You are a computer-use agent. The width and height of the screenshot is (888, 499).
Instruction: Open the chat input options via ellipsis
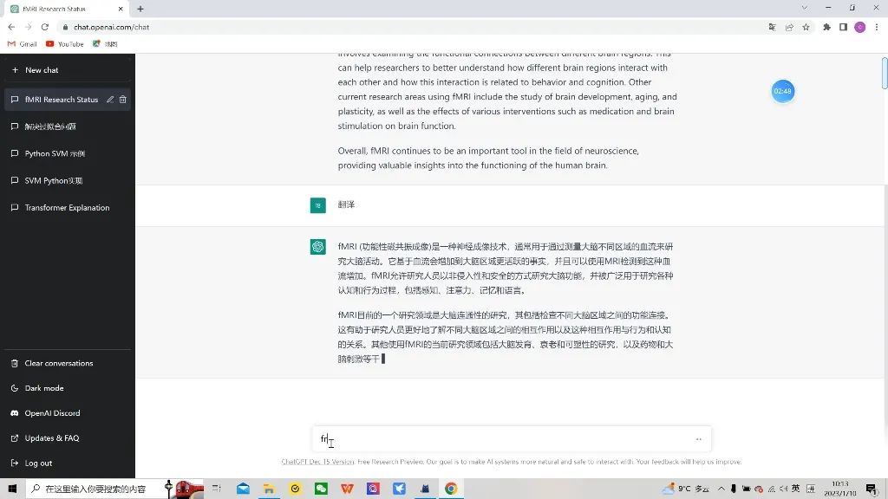point(699,438)
